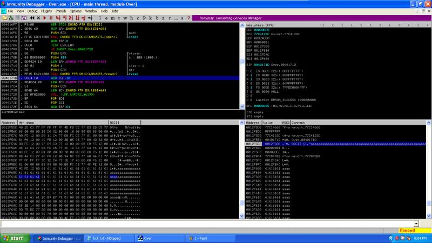Switch to the Over taskbar button
The image size is (432, 243).
[159, 238]
